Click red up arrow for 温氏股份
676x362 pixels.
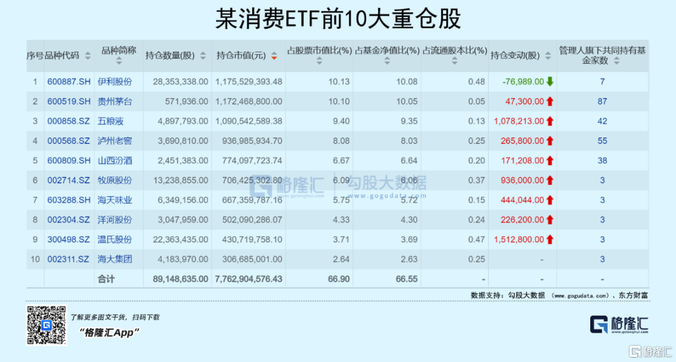(550, 239)
